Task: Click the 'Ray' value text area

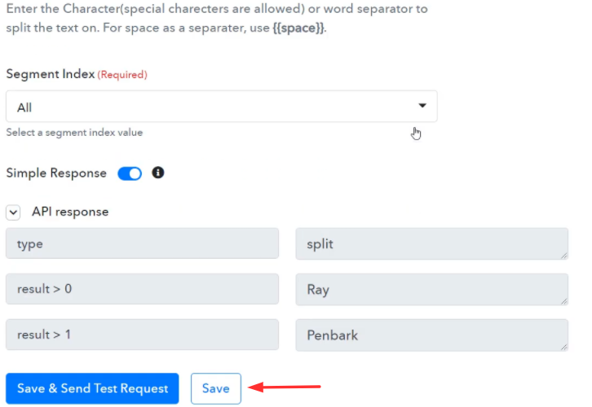Action: [x=432, y=290]
